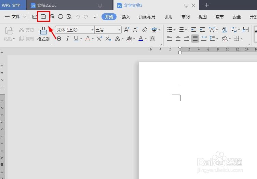Click the Undo arrow
The height and width of the screenshot is (179, 257).
click(x=78, y=17)
